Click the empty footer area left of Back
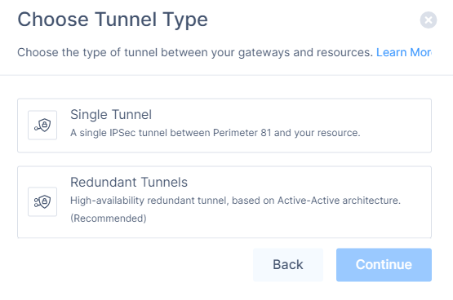Viewport: 453px width, 300px height. (133, 264)
